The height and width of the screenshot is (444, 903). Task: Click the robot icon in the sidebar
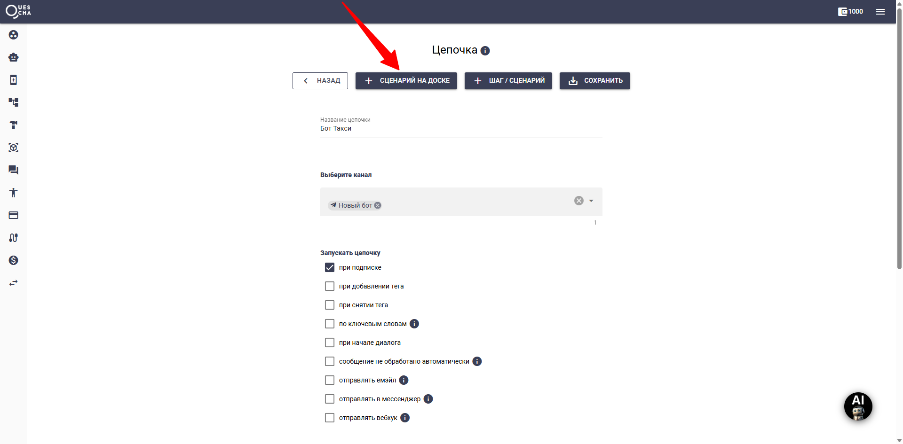(13, 57)
